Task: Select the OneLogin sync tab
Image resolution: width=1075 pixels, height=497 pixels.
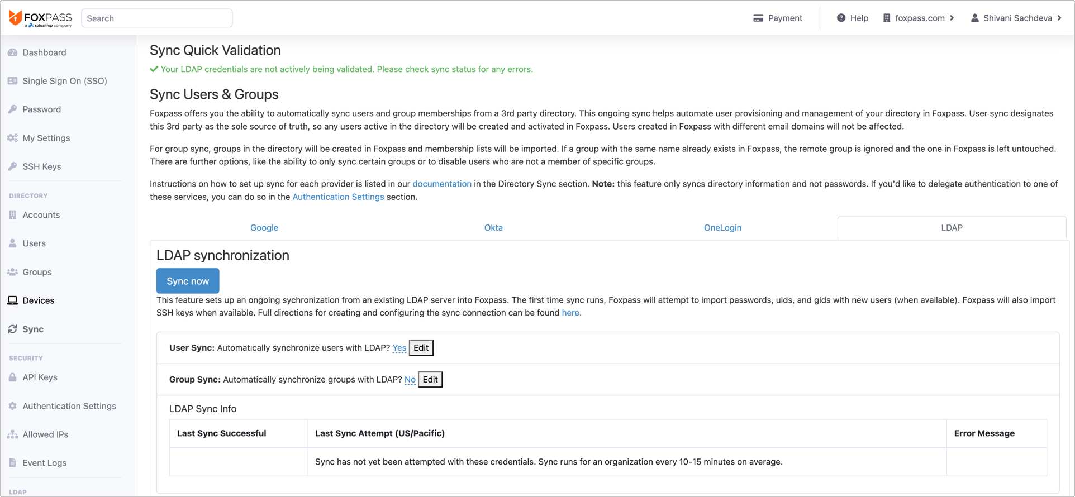Action: pyautogui.click(x=722, y=228)
